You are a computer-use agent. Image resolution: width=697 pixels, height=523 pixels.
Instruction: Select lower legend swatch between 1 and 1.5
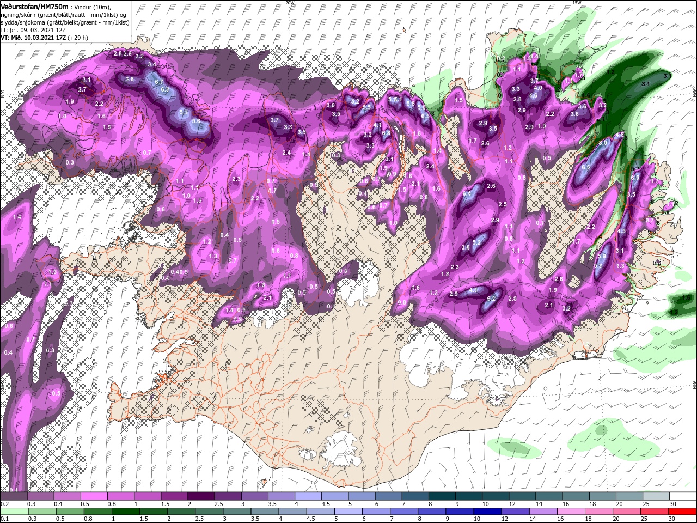127,512
